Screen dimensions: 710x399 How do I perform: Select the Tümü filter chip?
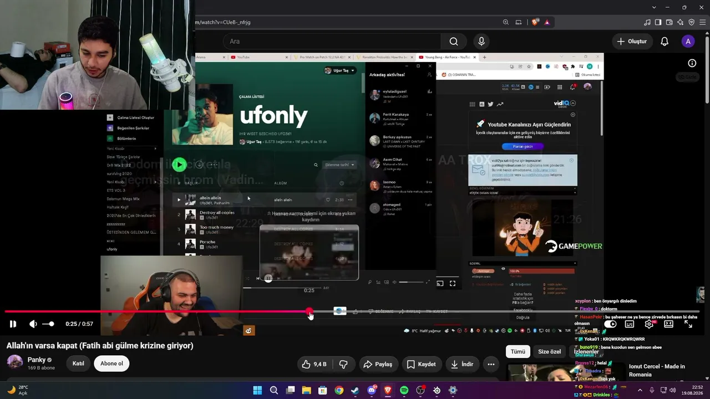(x=518, y=351)
